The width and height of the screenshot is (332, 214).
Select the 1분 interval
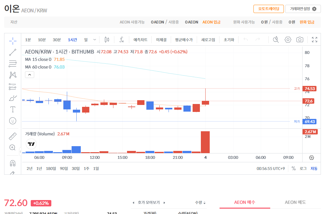[x=28, y=40]
